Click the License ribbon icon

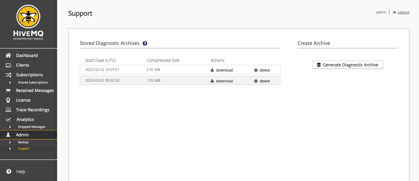pos(8,100)
